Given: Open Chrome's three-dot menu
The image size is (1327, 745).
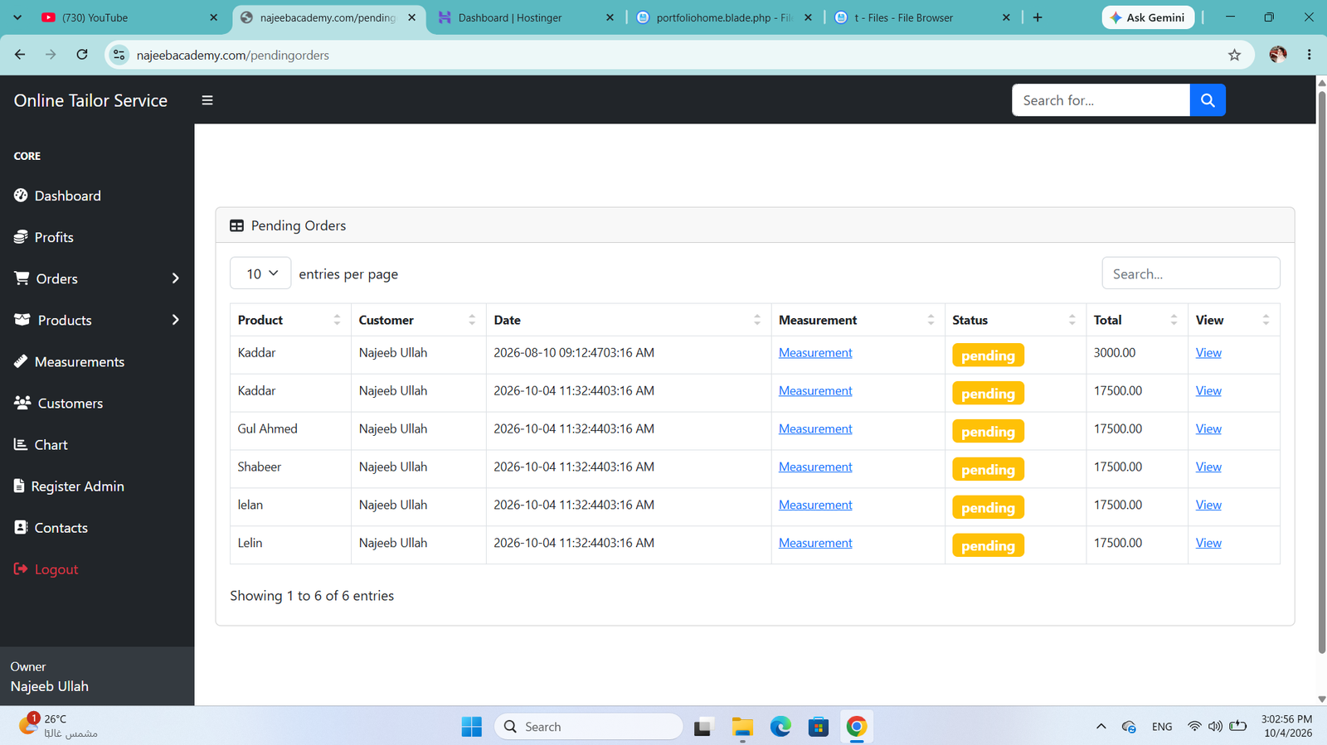Looking at the screenshot, I should coord(1310,55).
